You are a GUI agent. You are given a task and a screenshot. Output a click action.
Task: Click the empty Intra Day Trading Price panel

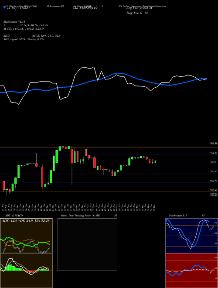coord(87,244)
